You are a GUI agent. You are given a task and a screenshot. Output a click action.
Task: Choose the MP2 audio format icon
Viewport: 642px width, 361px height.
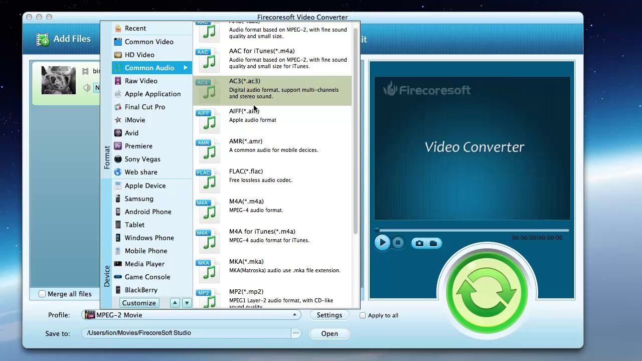pos(208,299)
